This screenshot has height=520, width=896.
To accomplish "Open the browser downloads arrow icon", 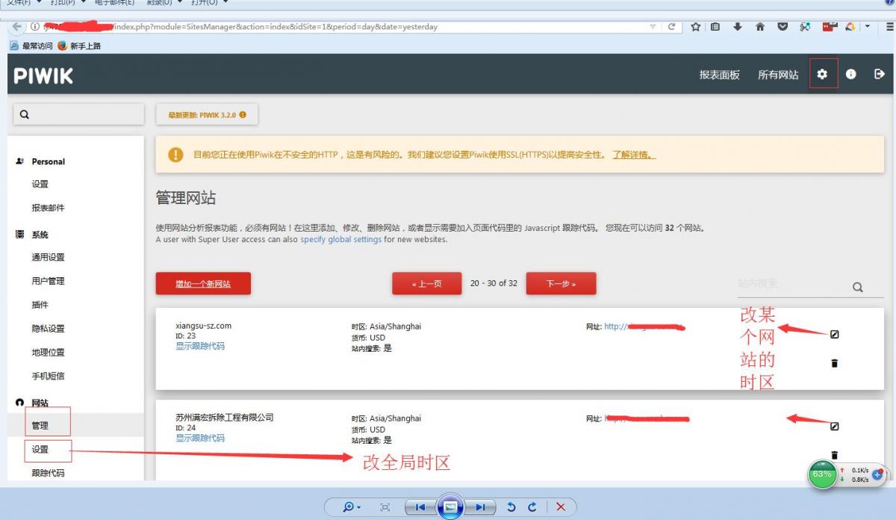I will tap(738, 27).
